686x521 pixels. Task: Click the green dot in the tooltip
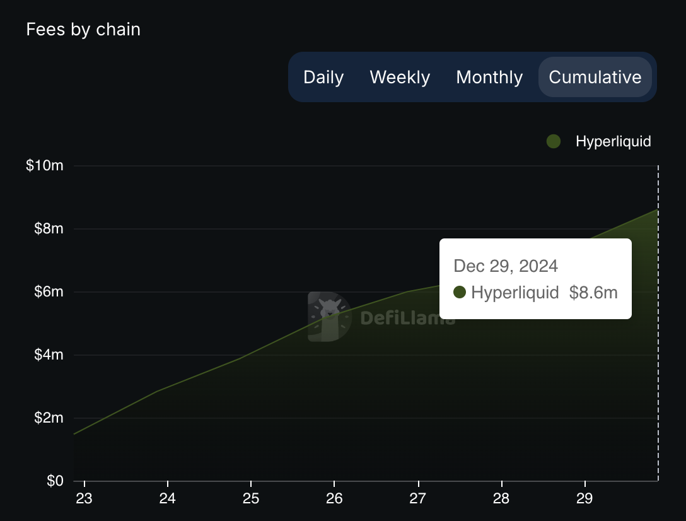(460, 292)
